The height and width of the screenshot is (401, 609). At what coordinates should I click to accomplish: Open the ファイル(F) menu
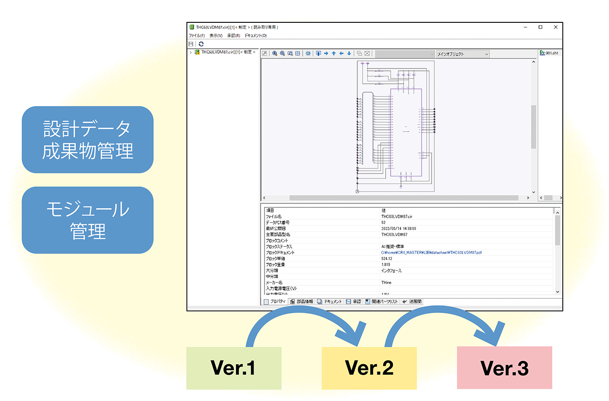click(196, 36)
